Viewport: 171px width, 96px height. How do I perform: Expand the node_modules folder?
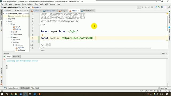(6, 16)
